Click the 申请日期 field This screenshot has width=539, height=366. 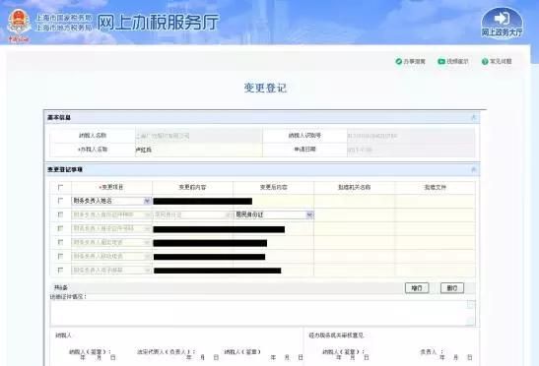411,150
